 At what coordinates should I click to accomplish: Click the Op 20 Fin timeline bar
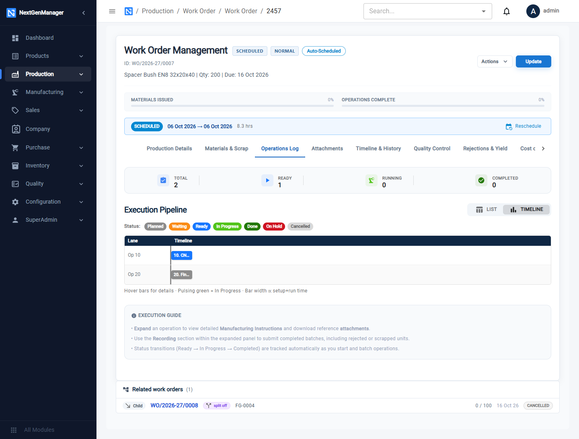tap(182, 275)
